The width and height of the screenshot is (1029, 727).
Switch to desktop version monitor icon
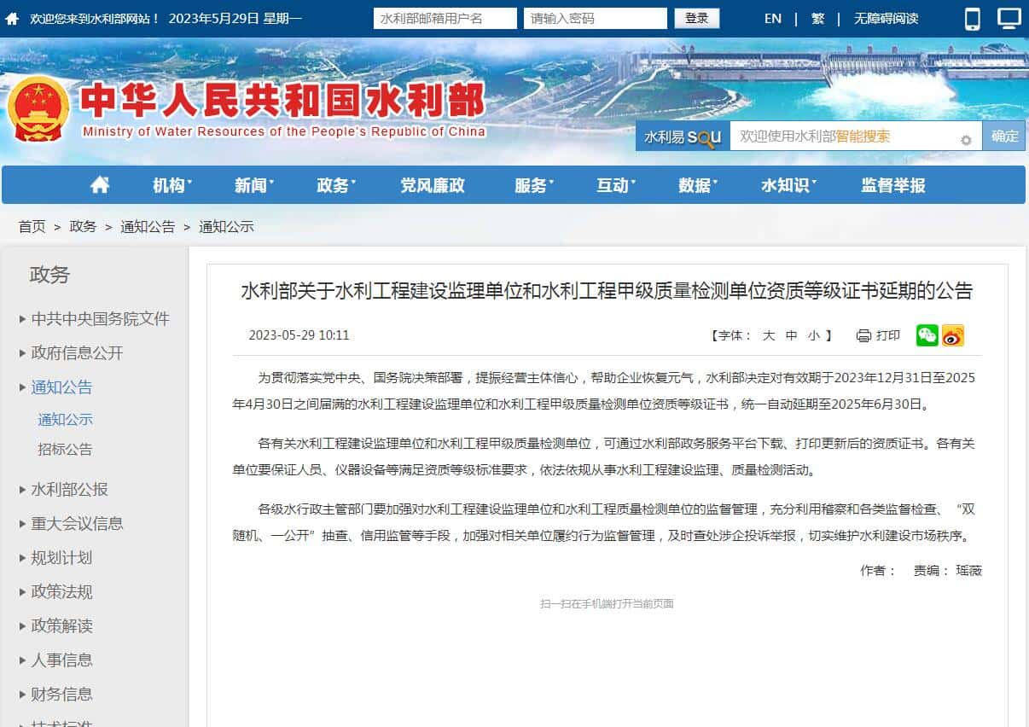tap(1009, 19)
